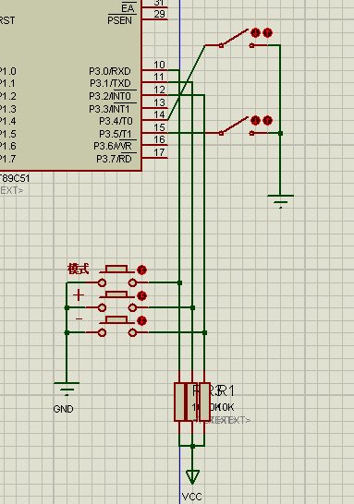
Task: Select the 模式 text label
Action: click(x=79, y=269)
